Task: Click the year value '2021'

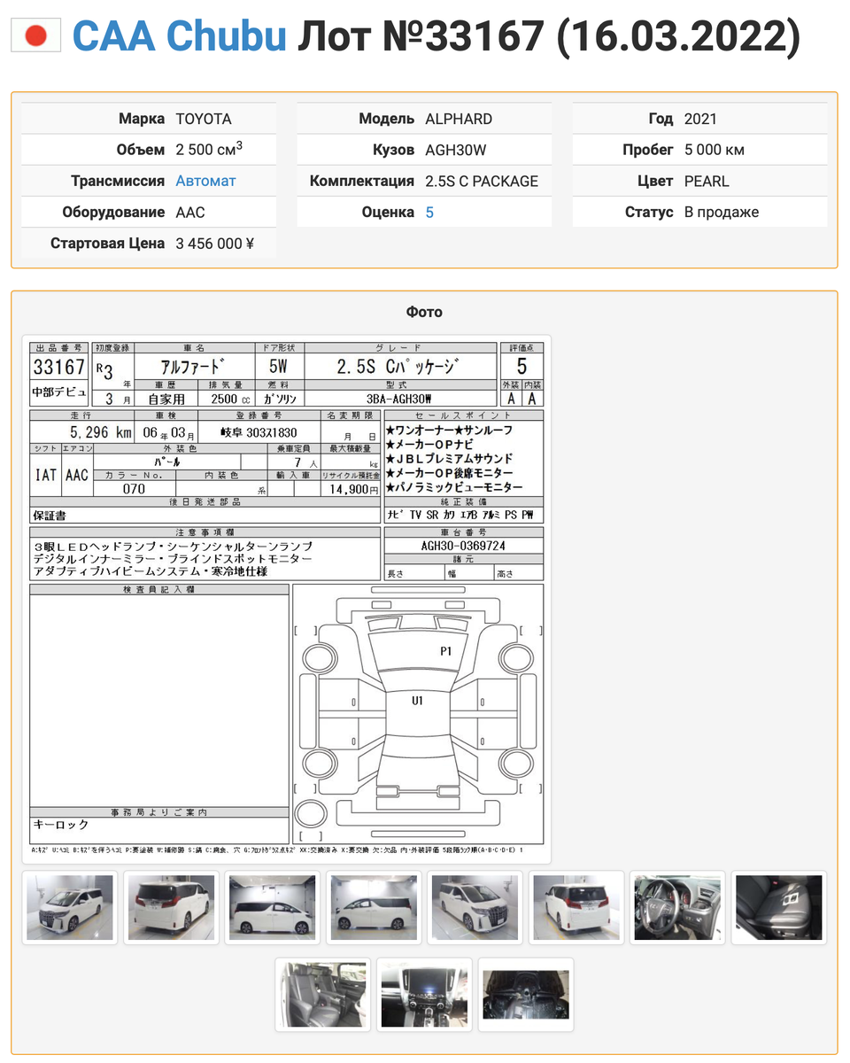Action: tap(700, 119)
